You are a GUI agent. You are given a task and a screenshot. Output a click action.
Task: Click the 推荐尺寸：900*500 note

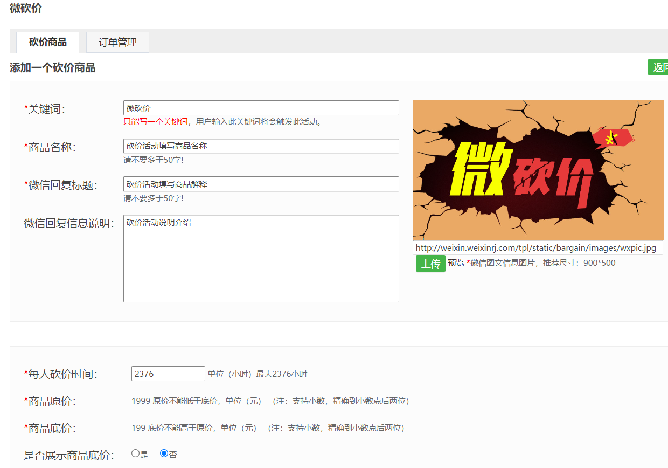(x=579, y=263)
